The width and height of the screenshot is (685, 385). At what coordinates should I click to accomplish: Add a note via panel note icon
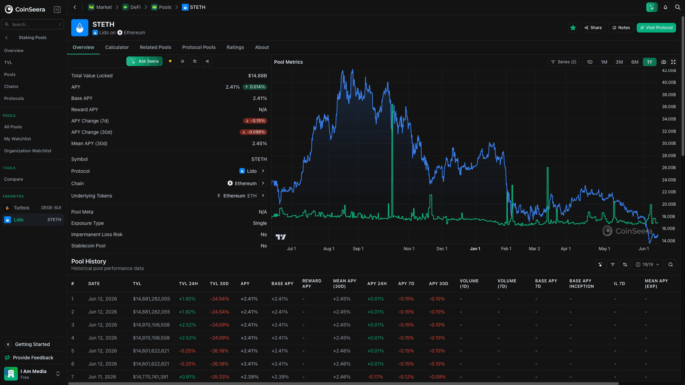[183, 61]
